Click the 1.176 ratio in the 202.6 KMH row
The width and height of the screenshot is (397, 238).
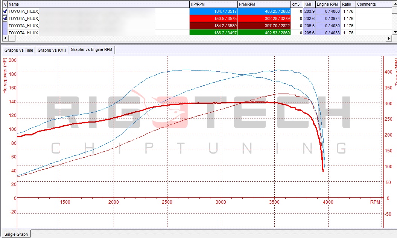[x=348, y=18]
